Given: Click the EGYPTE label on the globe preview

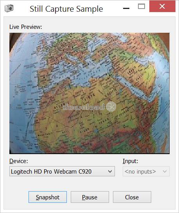Looking at the screenshot, I should tap(112, 92).
